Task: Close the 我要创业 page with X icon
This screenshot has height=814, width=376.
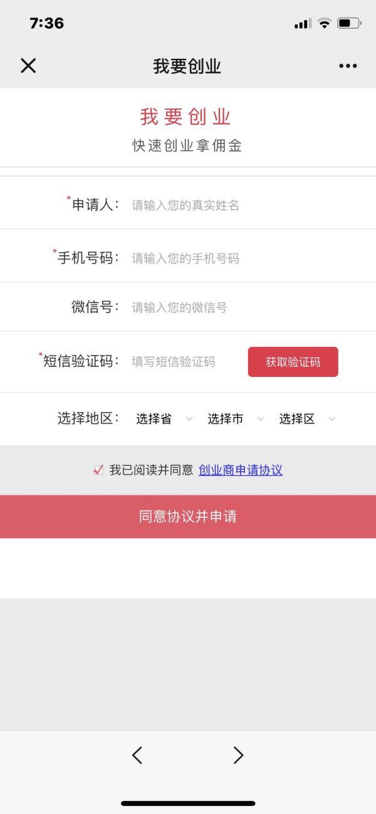Action: click(x=28, y=66)
